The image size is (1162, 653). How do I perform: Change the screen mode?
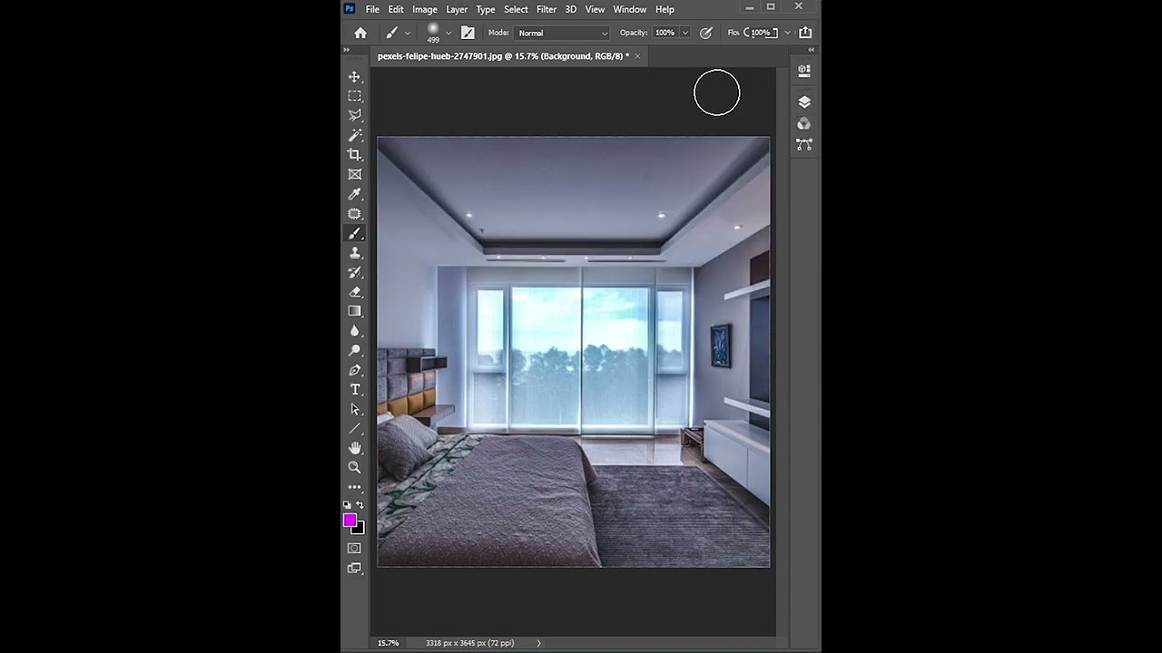pyautogui.click(x=355, y=568)
